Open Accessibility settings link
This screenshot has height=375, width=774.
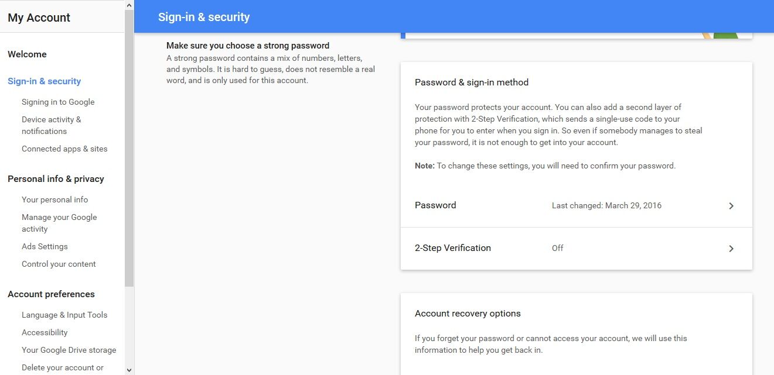coord(45,332)
